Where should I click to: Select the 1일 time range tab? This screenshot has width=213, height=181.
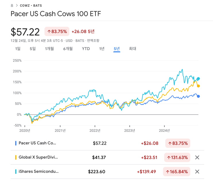18,49
